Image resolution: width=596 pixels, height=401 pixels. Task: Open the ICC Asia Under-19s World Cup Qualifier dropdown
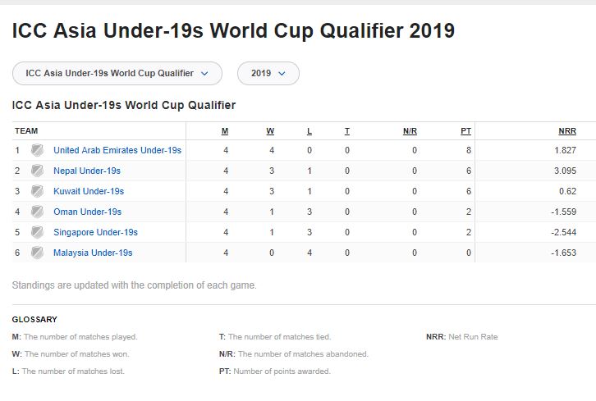(117, 73)
